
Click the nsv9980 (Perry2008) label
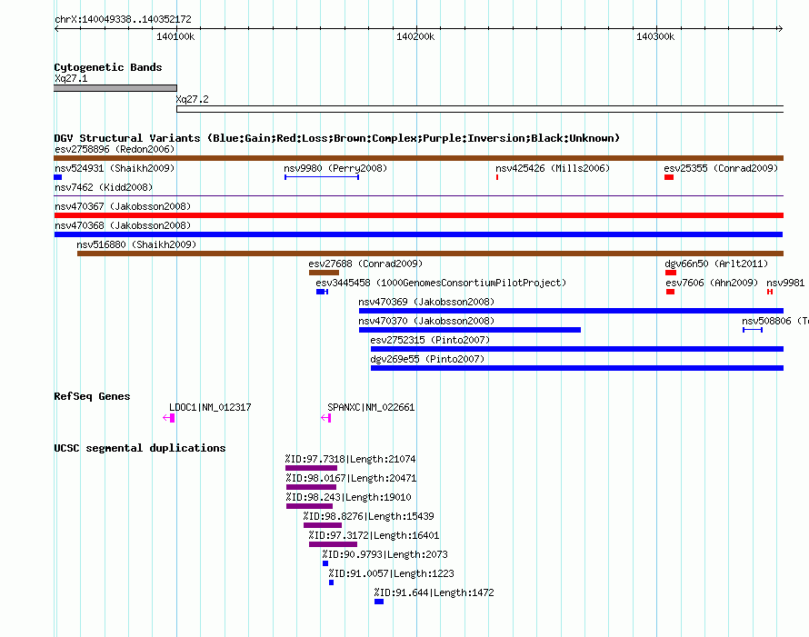[335, 169]
